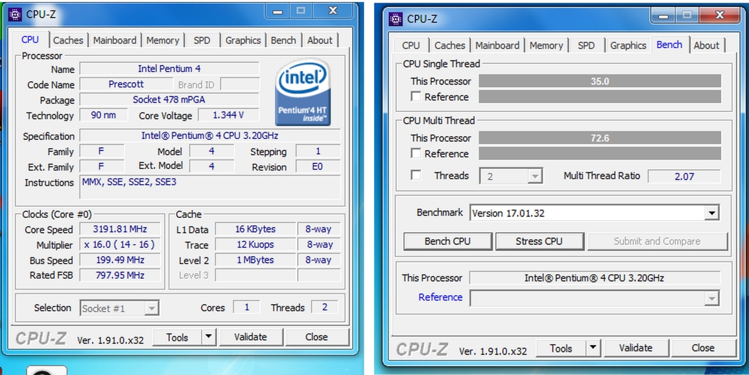Enable Single Thread Reference checkbox
749x375 pixels.
(416, 97)
